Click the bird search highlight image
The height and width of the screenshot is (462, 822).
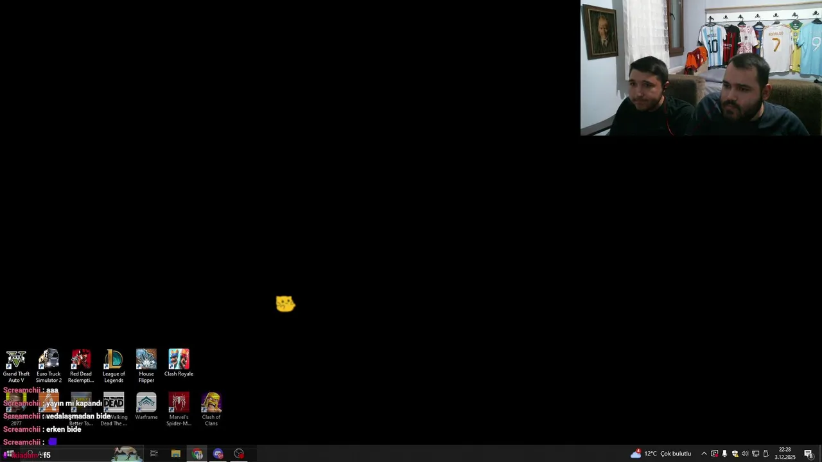pyautogui.click(x=127, y=454)
